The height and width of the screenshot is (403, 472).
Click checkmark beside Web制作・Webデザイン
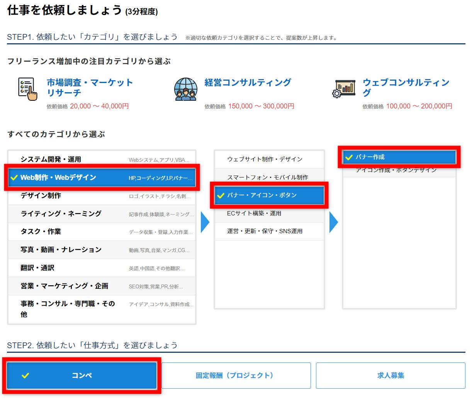(14, 178)
